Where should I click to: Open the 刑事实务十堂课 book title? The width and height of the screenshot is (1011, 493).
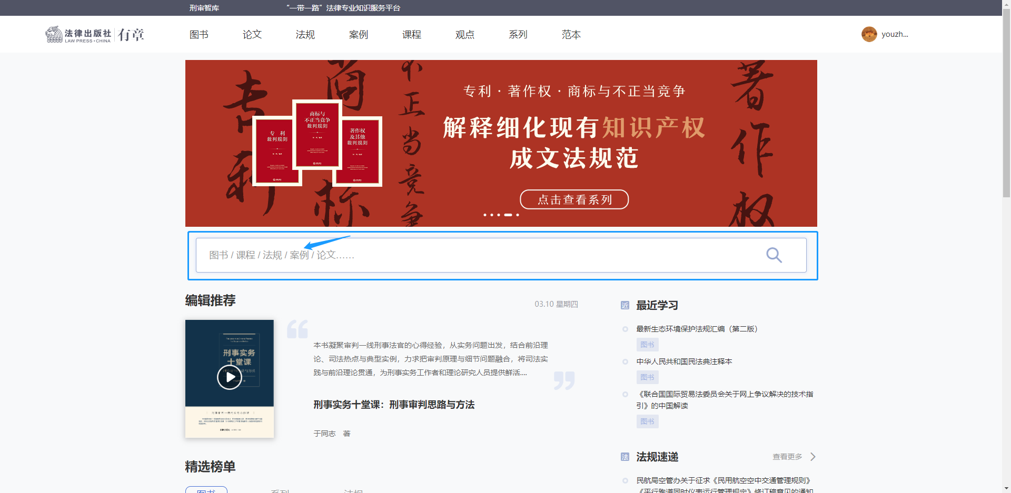(x=394, y=405)
